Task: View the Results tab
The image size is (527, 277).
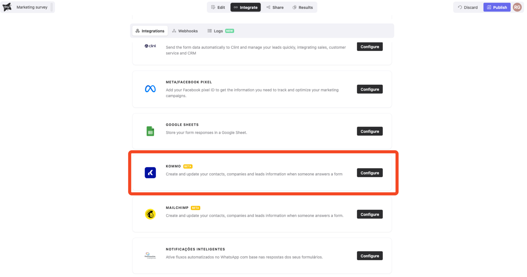Action: click(303, 7)
